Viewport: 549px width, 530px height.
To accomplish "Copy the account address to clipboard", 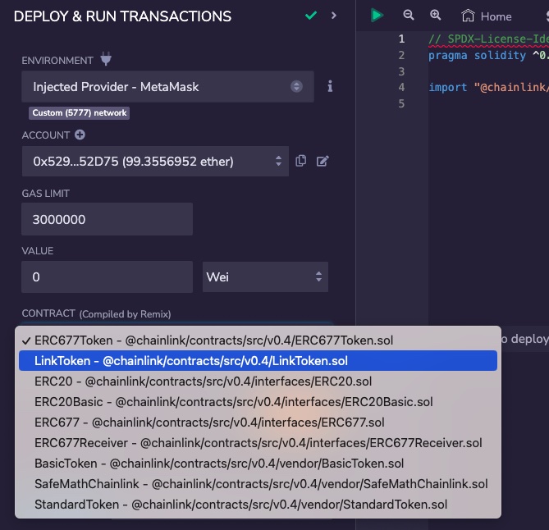I will coord(301,161).
